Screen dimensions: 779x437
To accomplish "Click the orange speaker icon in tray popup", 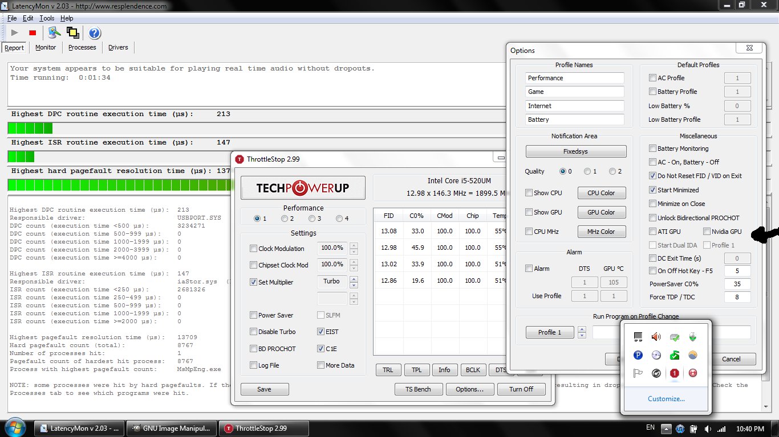I will (x=656, y=337).
